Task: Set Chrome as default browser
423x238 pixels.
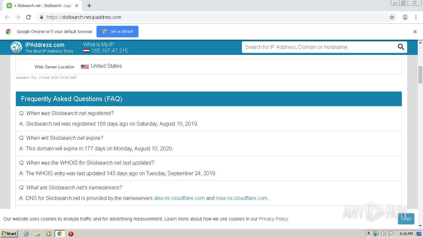Action: pos(117,31)
